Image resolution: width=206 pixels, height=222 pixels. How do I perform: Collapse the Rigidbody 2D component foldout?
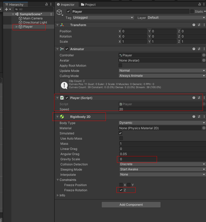tap(57, 117)
